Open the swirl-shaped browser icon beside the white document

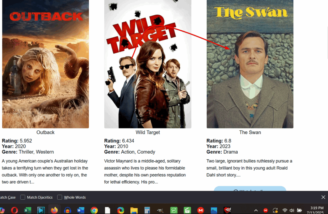pos(121,210)
